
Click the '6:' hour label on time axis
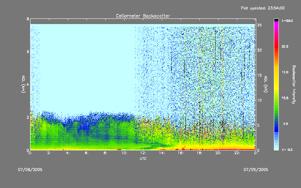87,153
